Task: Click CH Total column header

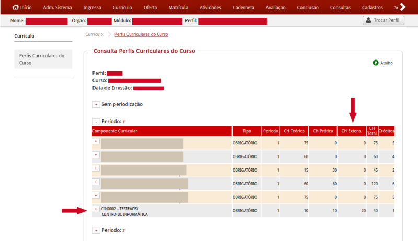Action: pyautogui.click(x=372, y=131)
